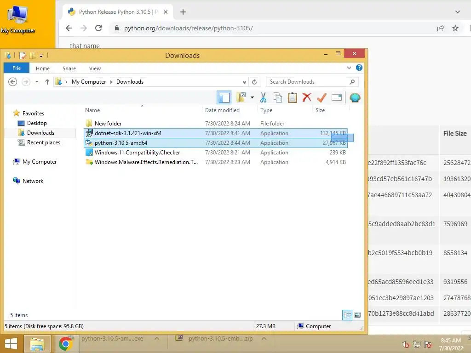Go back in Explorer history
Image resolution: width=471 pixels, height=353 pixels.
coord(12,82)
